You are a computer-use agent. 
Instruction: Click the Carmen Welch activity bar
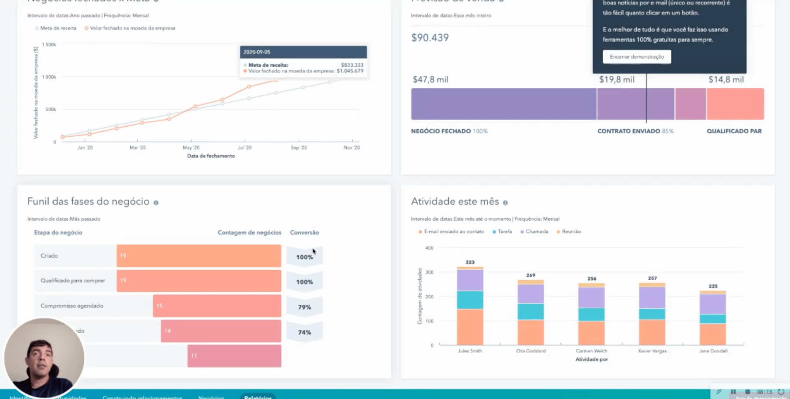[591, 314]
